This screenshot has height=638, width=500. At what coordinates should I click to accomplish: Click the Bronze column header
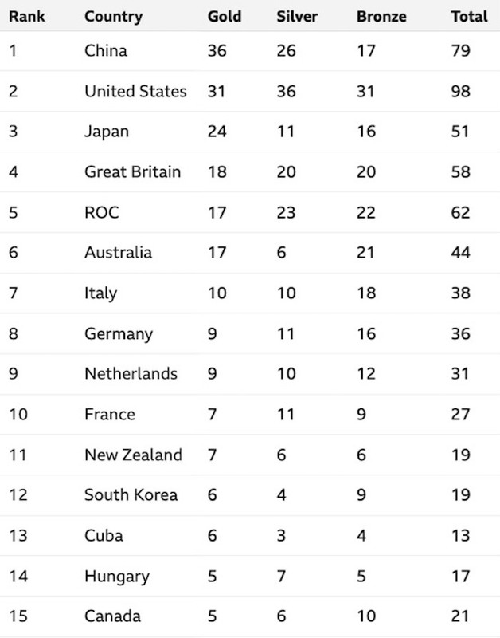coord(381,16)
